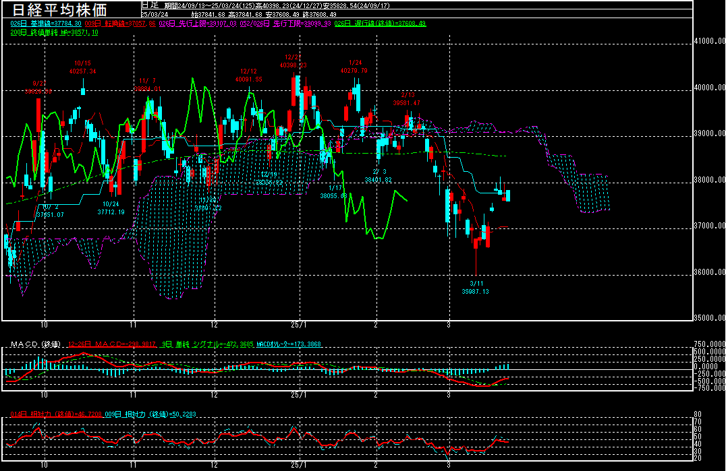726x471 pixels.
Task: Click the 12/12 40091.55 high annotation
Action: [249, 75]
